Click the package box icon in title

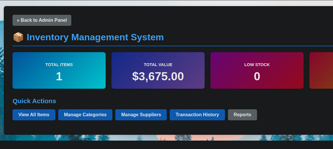[18, 37]
